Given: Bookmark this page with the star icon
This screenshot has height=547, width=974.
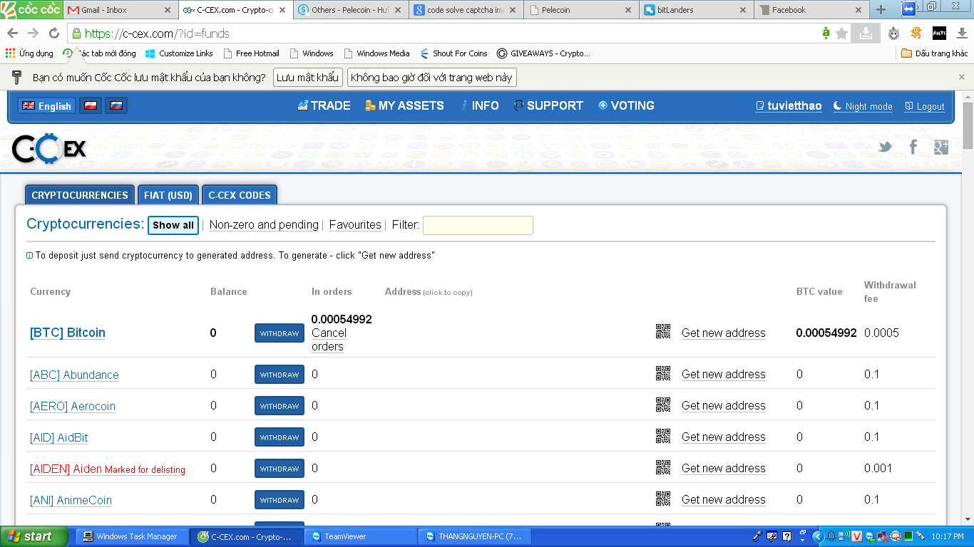Looking at the screenshot, I should 842,33.
